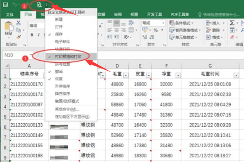Toggle Bold formatting
Screen dimensions: 244x162
[32, 35]
